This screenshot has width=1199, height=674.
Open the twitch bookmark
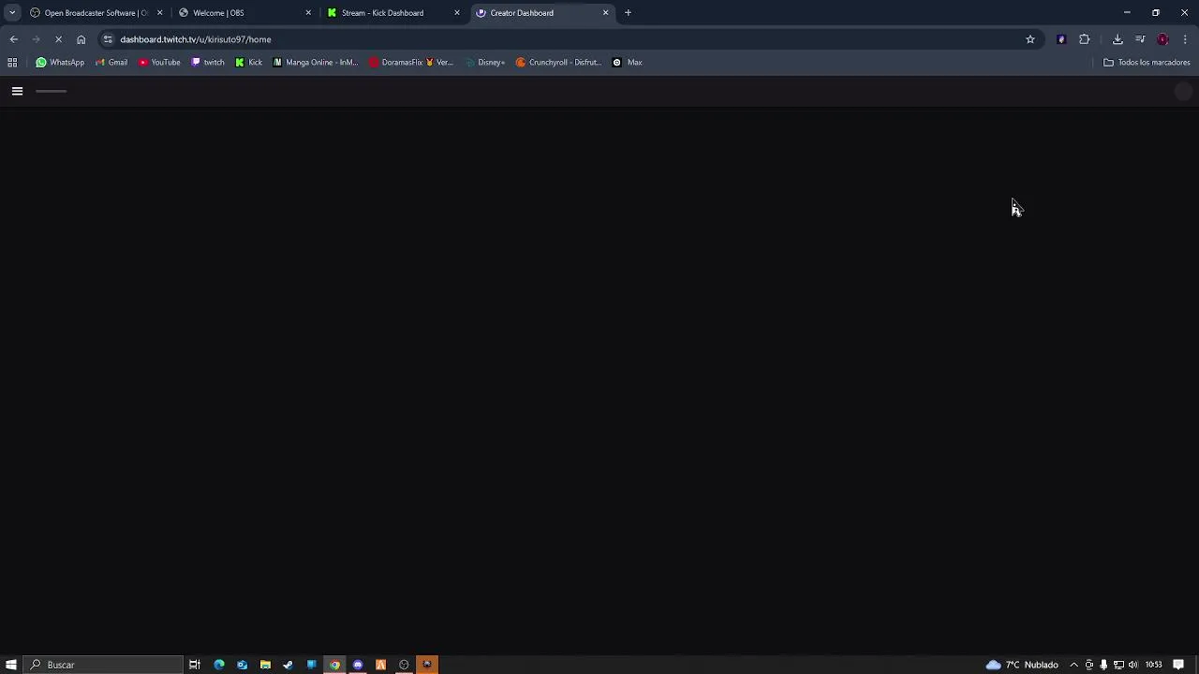click(208, 63)
